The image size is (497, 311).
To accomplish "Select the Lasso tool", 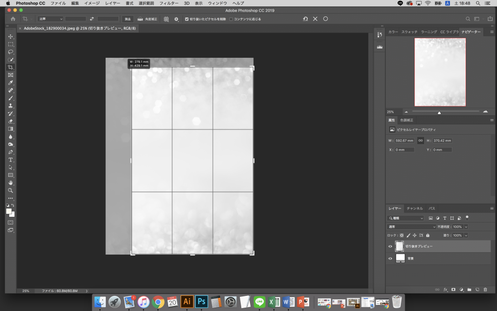I will coord(11,52).
